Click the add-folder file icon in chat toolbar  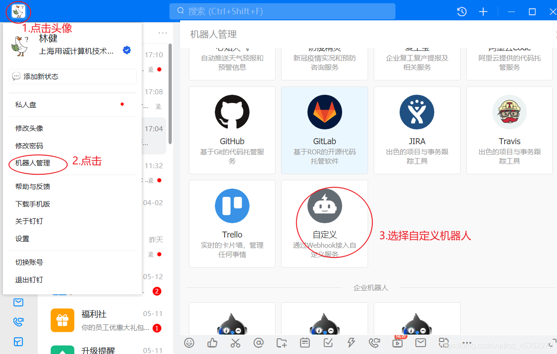click(282, 343)
